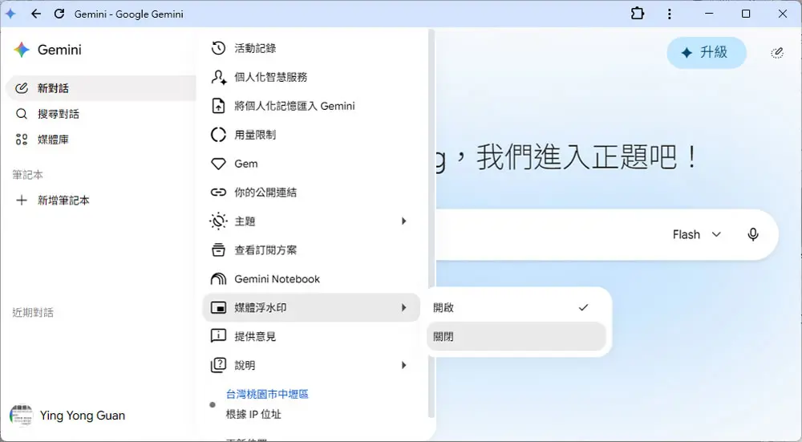Click the temporary chat dashed-pencil icon
The width and height of the screenshot is (802, 442).
(x=777, y=52)
